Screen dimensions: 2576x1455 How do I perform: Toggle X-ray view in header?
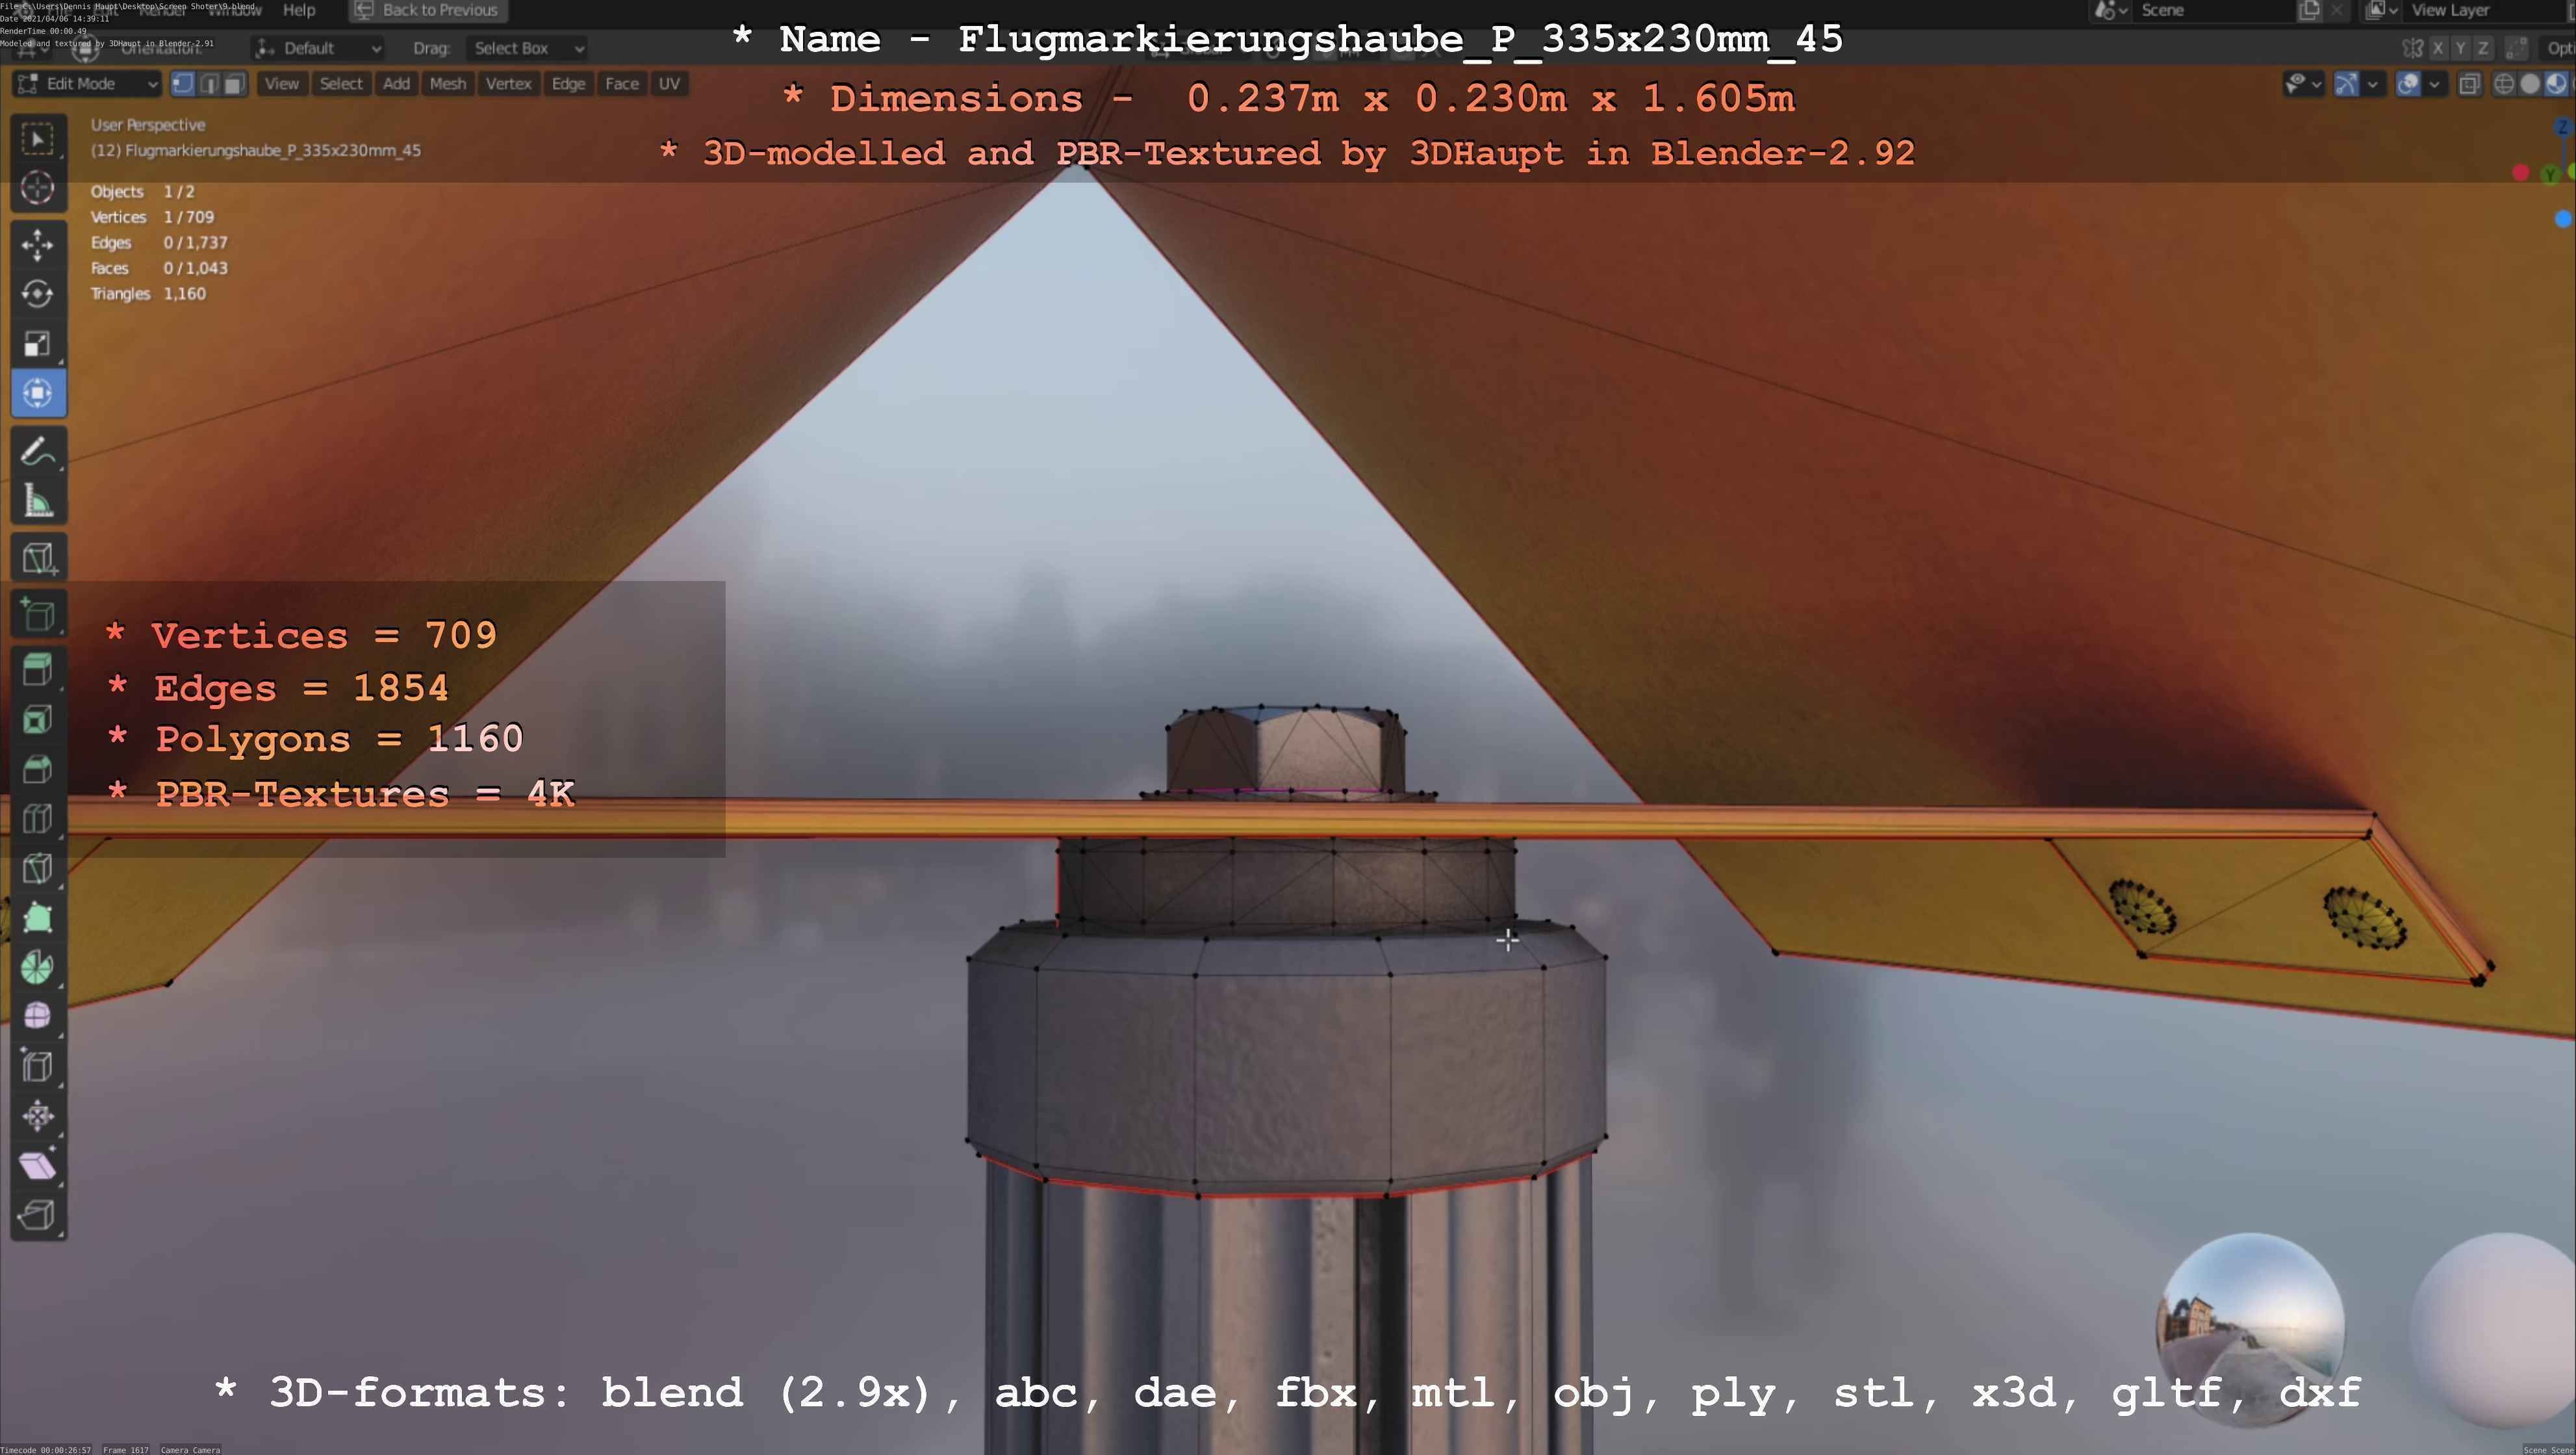(2469, 84)
